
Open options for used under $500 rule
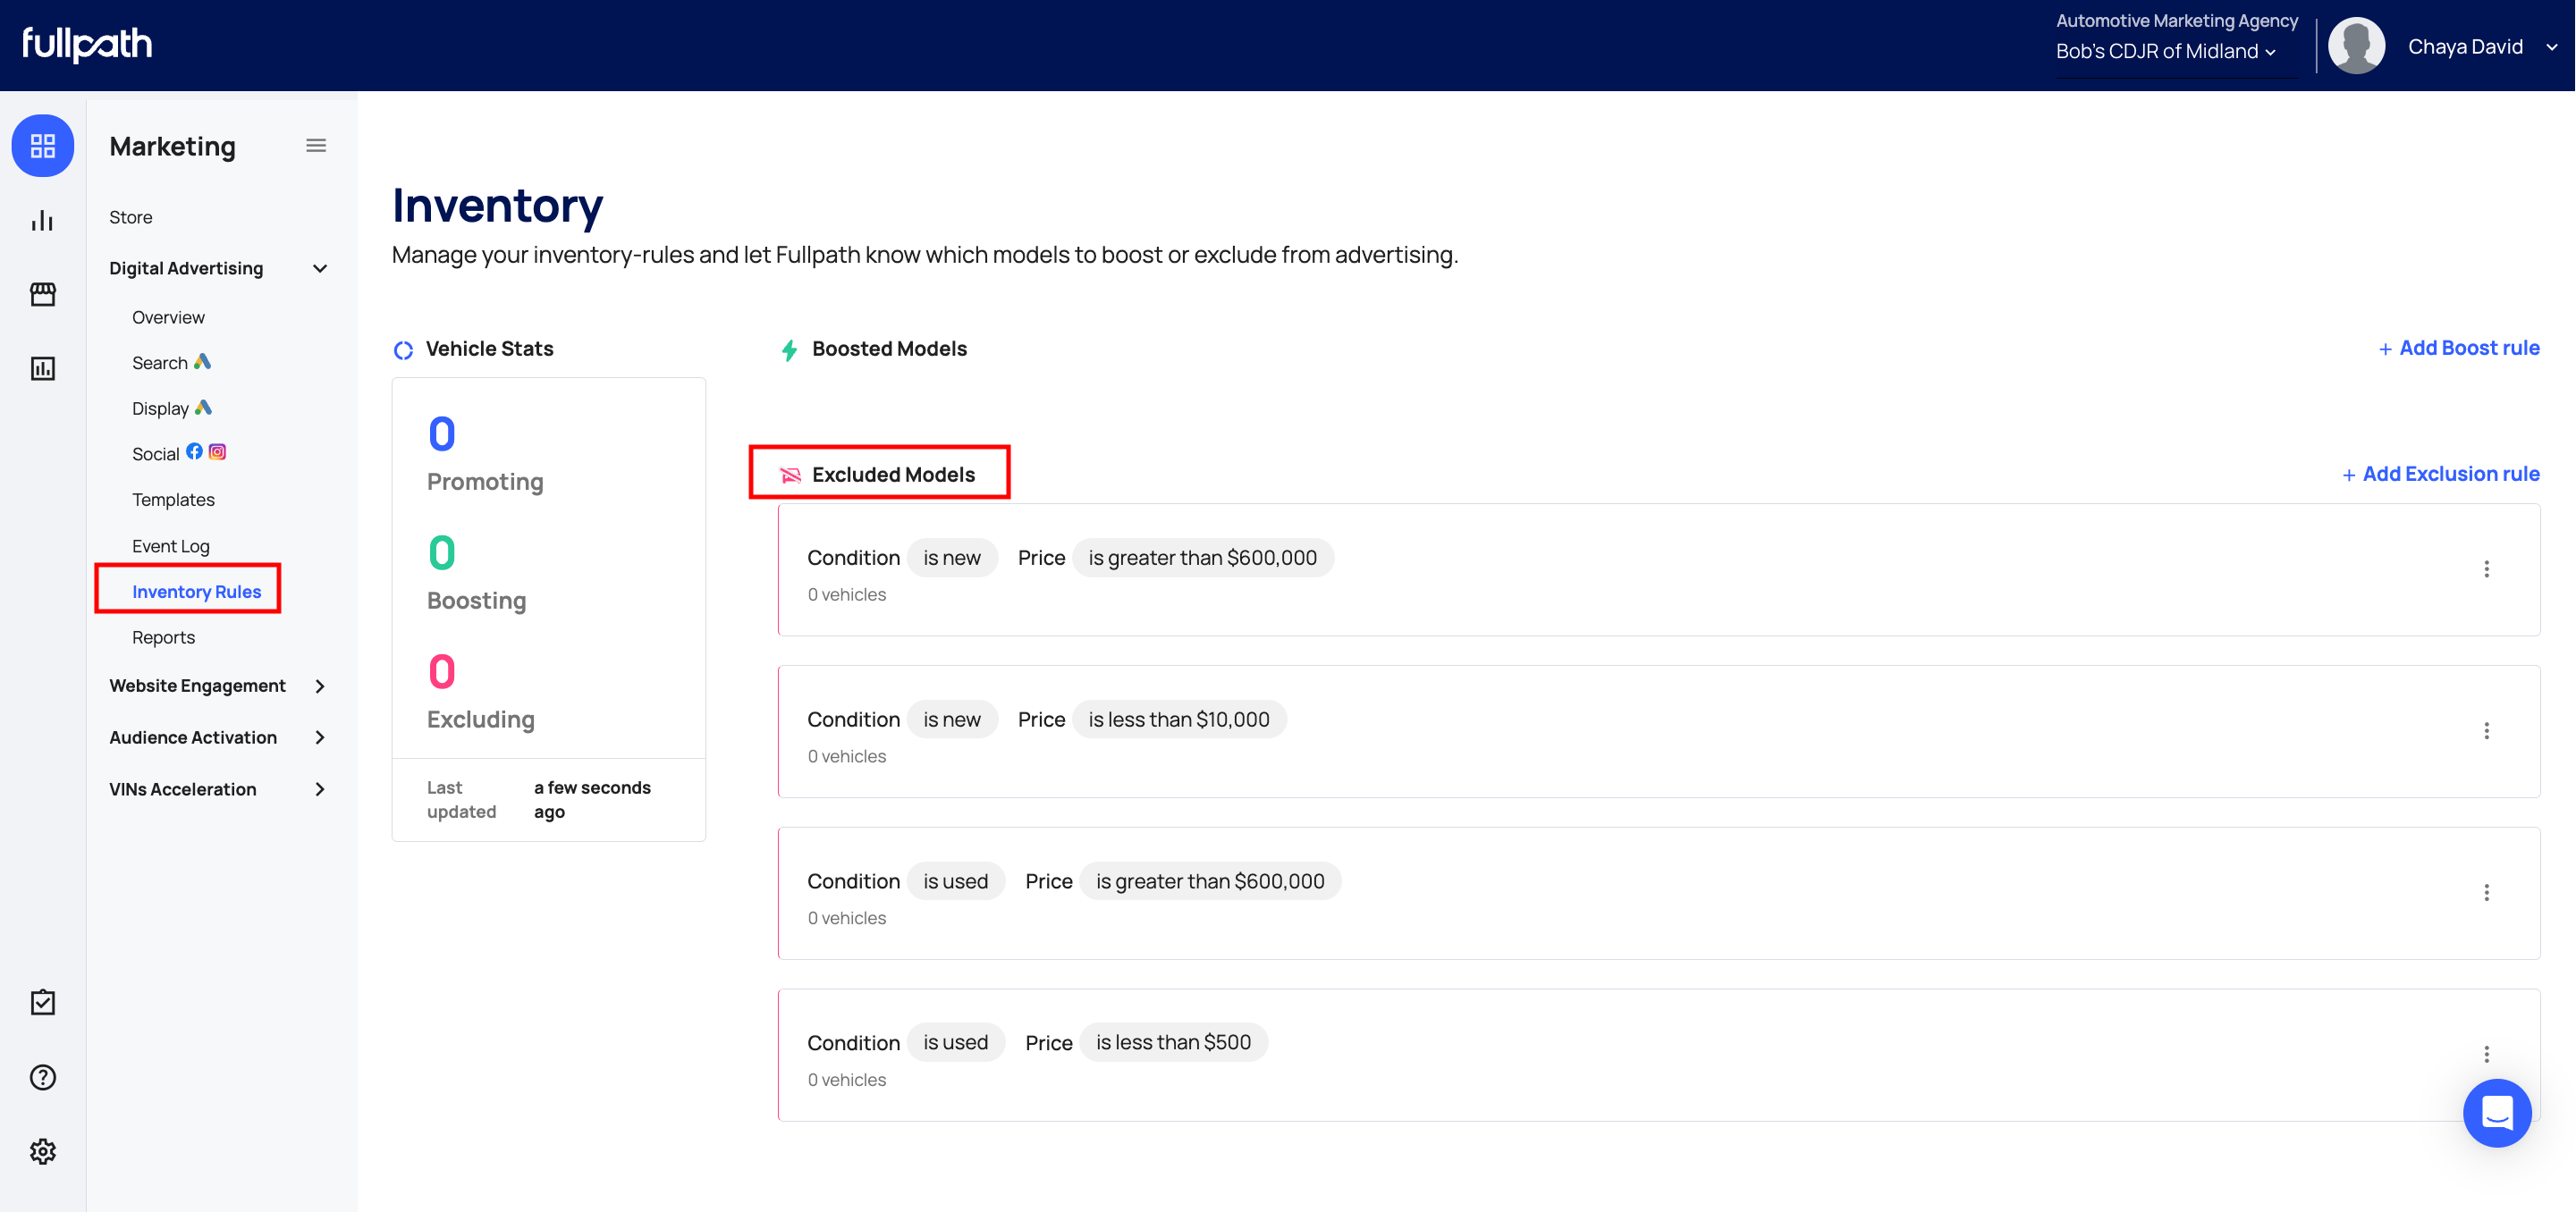(x=2486, y=1054)
